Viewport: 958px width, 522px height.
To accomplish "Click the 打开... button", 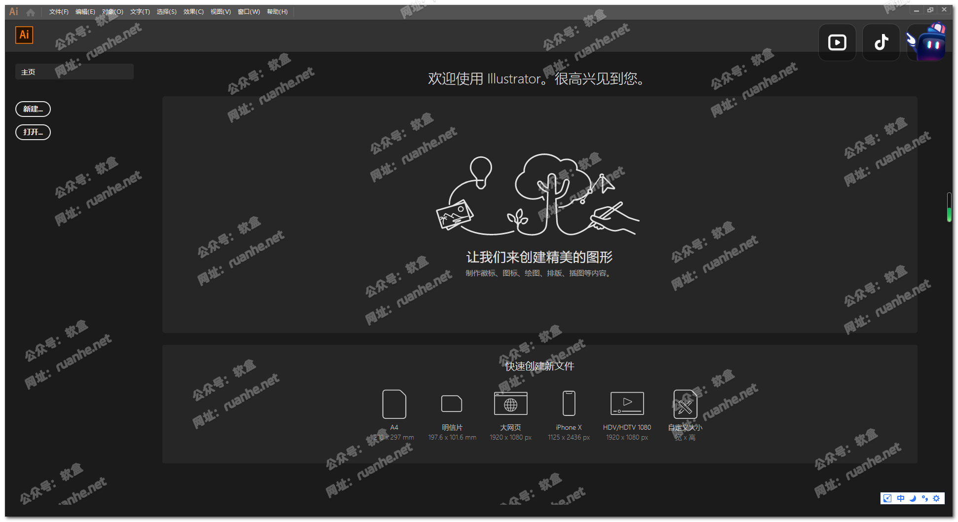I will pos(33,132).
